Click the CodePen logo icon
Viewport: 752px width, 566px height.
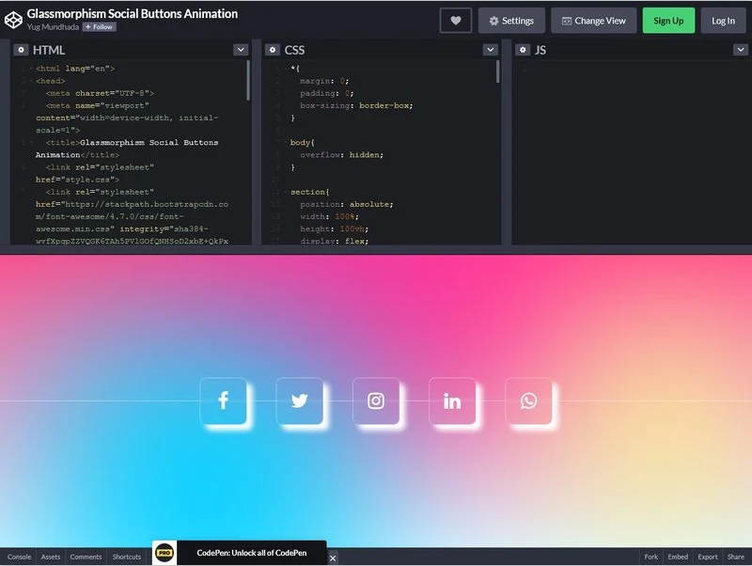tap(13, 20)
